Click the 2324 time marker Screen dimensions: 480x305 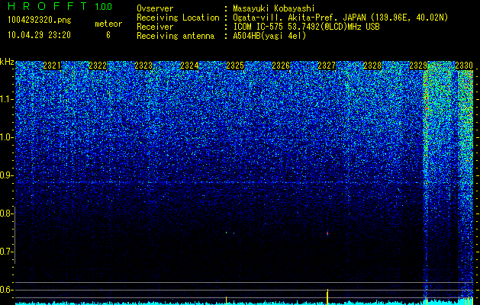[x=189, y=66]
